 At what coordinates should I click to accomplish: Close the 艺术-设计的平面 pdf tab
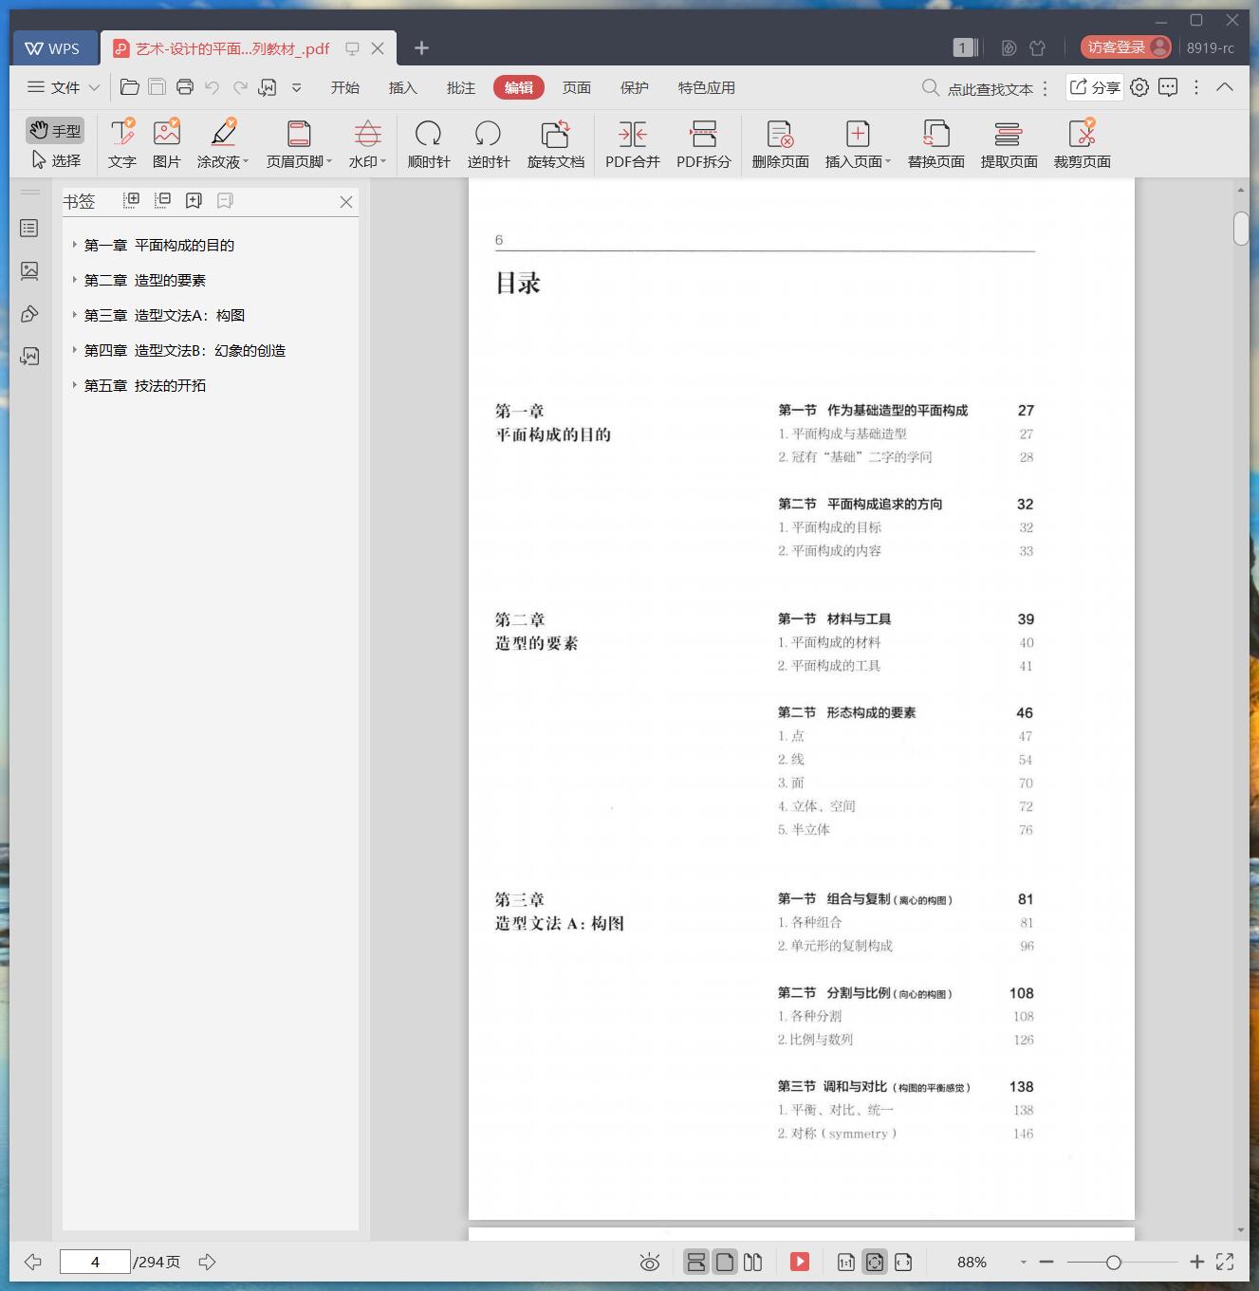[378, 48]
